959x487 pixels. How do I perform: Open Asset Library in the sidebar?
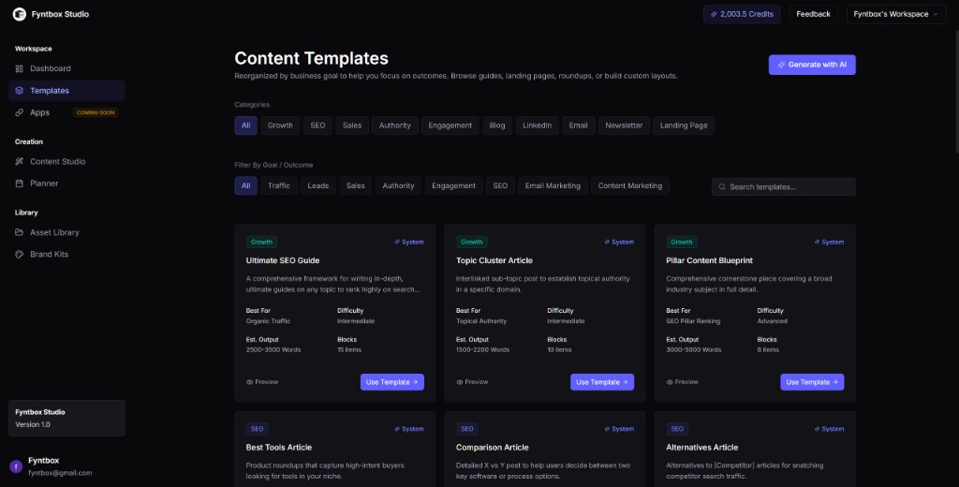(66, 232)
